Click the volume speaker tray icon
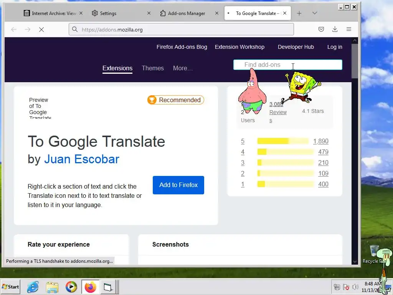The width and height of the screenshot is (393, 295). [x=355, y=287]
